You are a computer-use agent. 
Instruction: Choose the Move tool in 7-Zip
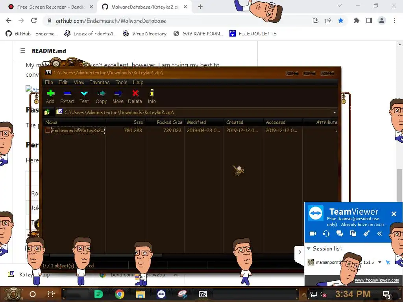pos(118,97)
